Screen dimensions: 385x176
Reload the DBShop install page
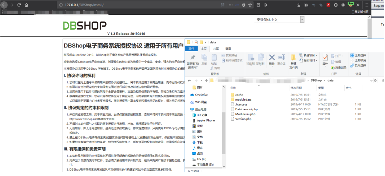19,5
